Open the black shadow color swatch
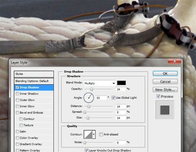Viewport: 196px width, 152px height. [x=122, y=83]
